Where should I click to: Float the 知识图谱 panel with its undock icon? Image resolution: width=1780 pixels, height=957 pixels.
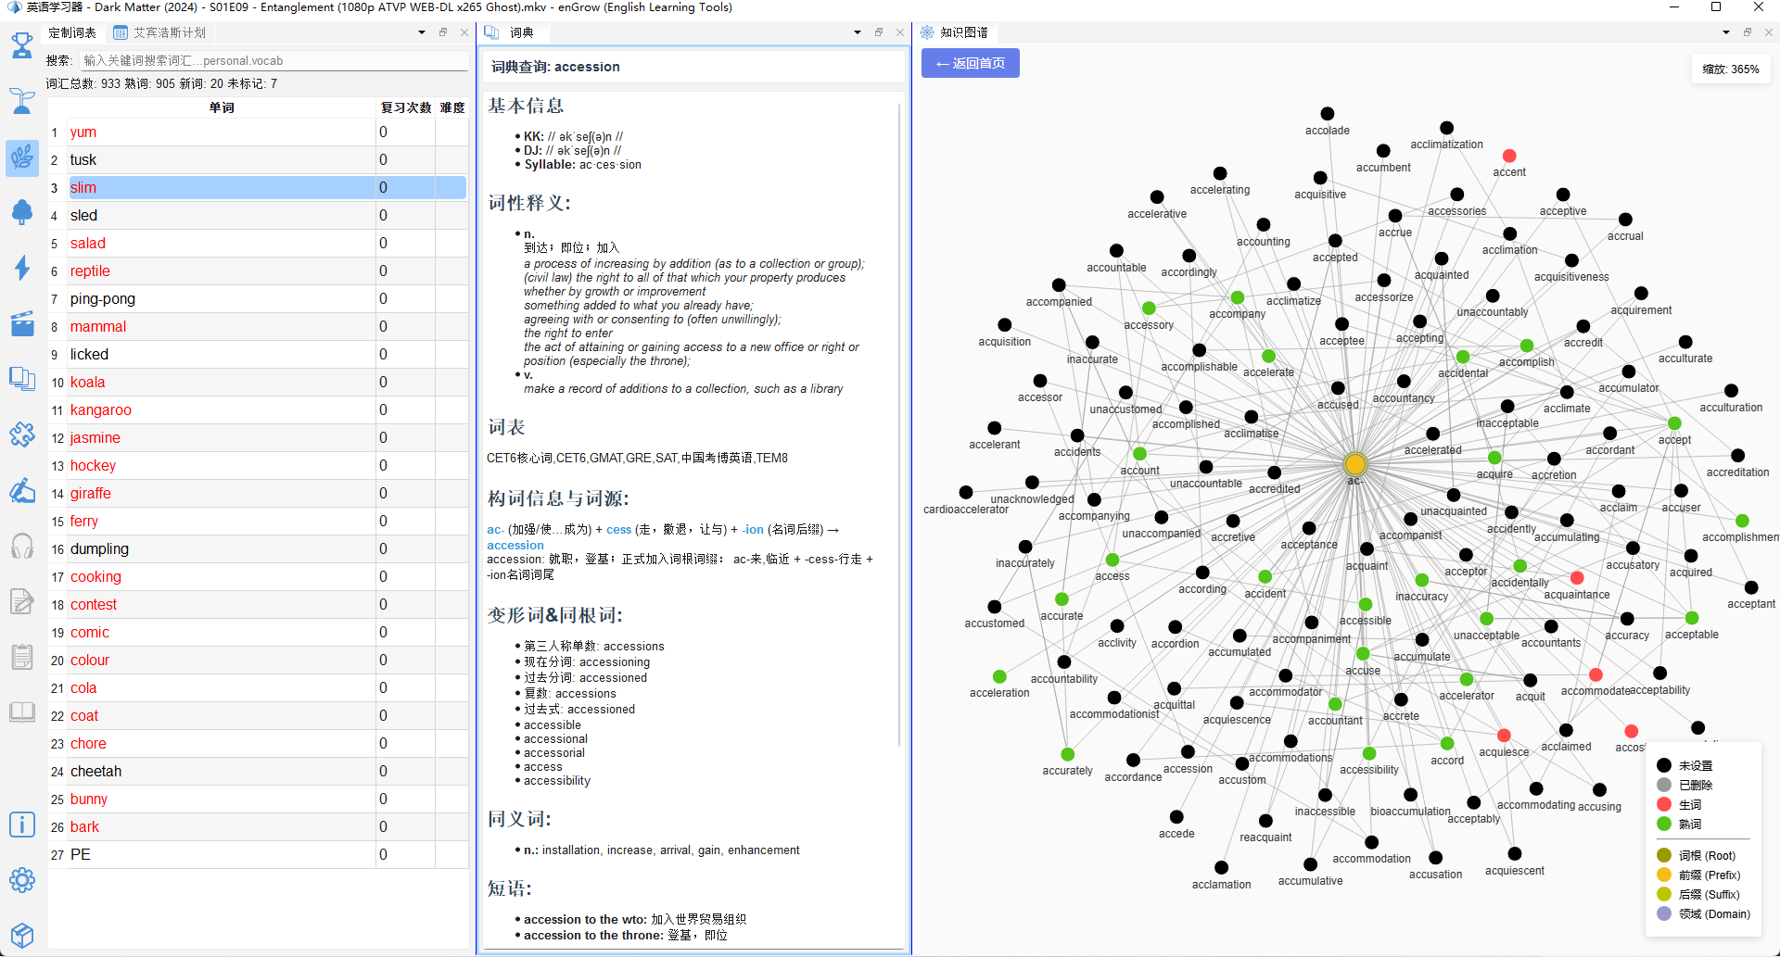pyautogui.click(x=1748, y=32)
